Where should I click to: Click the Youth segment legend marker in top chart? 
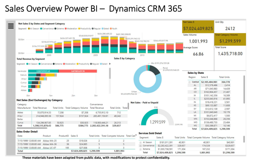point(112,28)
